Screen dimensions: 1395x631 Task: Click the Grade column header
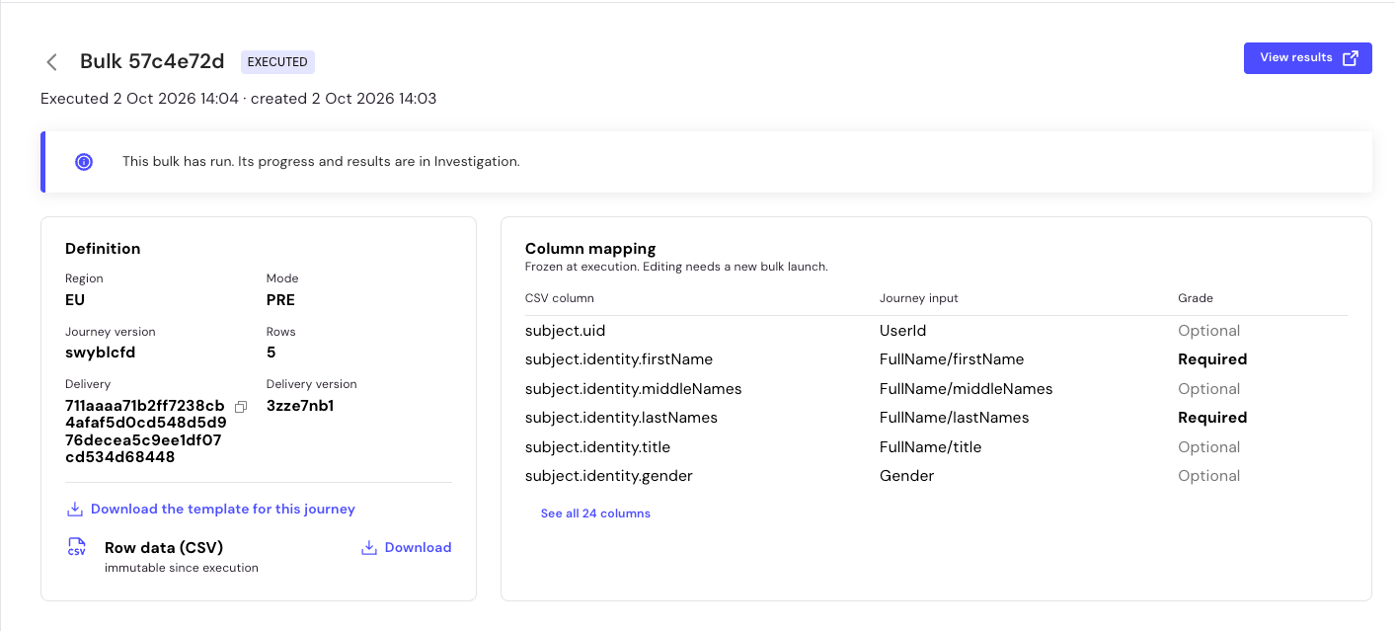click(x=1196, y=298)
